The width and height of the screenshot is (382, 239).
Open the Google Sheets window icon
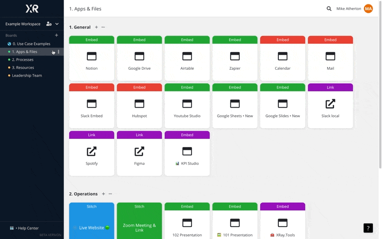coord(235,104)
